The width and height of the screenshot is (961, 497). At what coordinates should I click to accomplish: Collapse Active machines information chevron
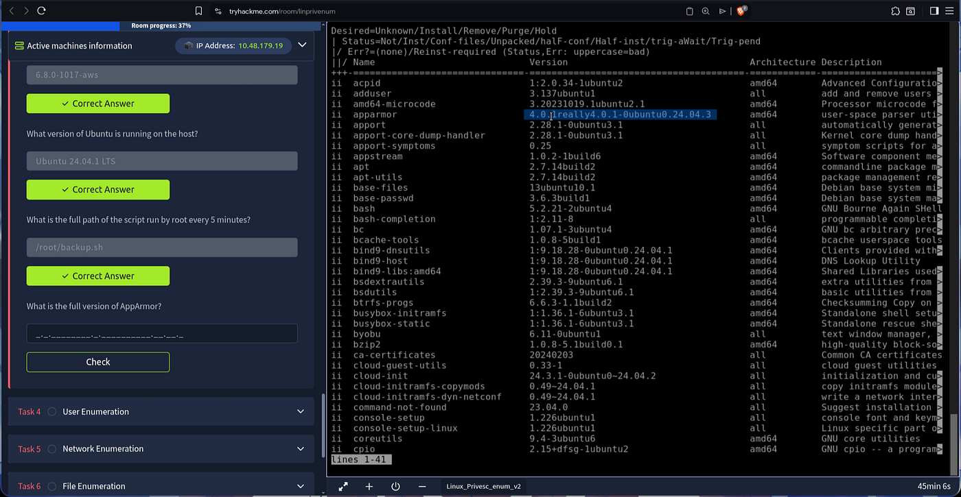[302, 45]
